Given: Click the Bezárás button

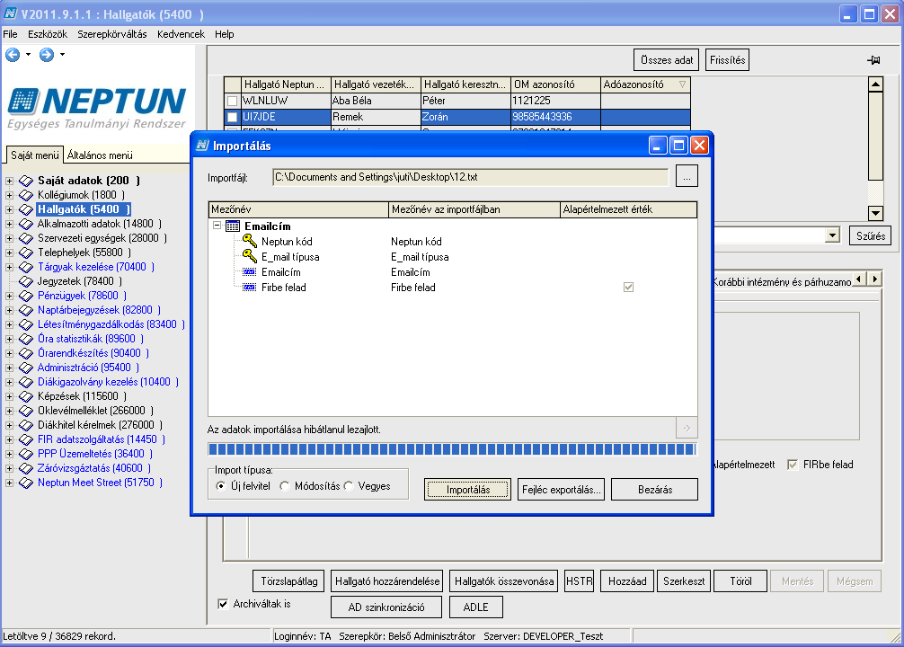Looking at the screenshot, I should [654, 490].
